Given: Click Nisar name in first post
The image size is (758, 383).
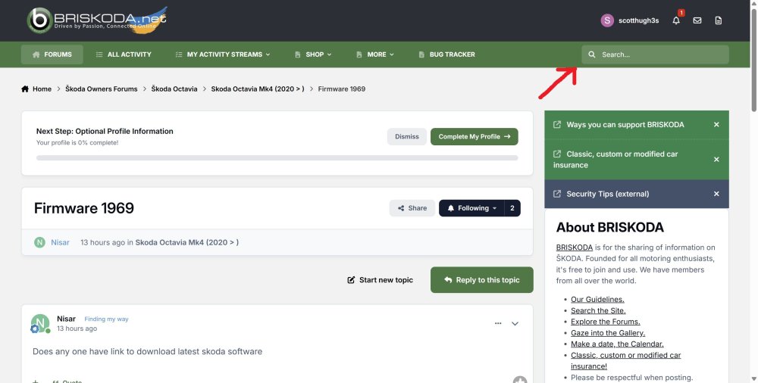Looking at the screenshot, I should click(x=66, y=319).
